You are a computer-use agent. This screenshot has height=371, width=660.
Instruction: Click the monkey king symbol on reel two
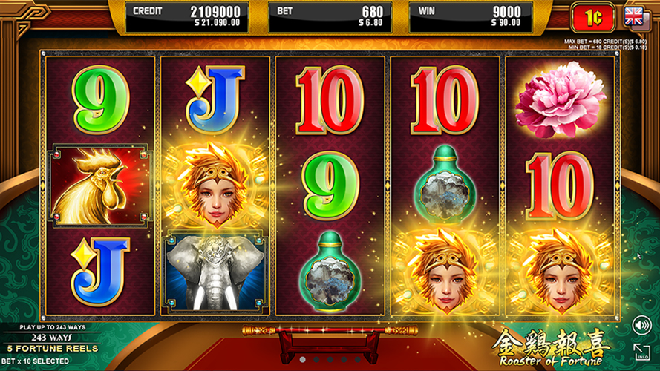point(215,185)
